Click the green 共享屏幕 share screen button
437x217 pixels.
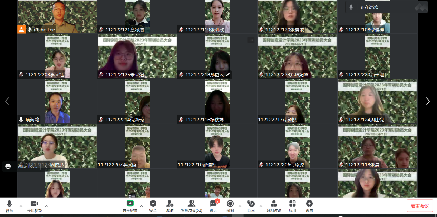130,206
